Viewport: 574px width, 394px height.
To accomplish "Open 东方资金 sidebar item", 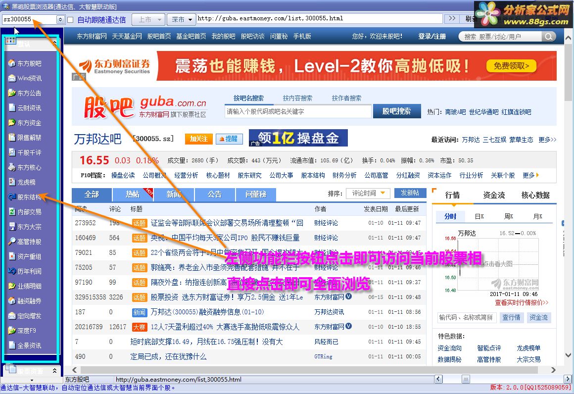I will click(25, 123).
